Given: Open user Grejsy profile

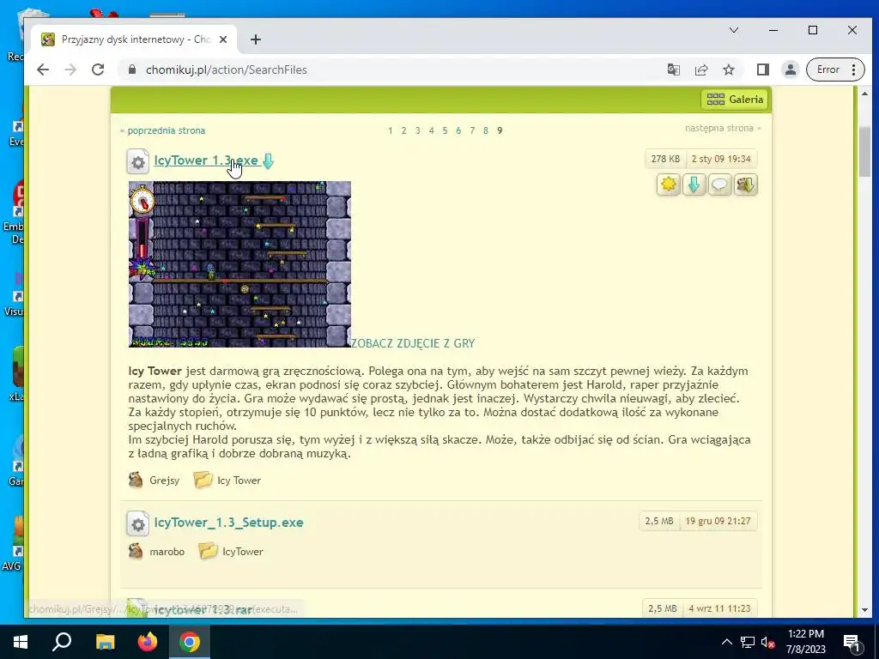Looking at the screenshot, I should (164, 481).
